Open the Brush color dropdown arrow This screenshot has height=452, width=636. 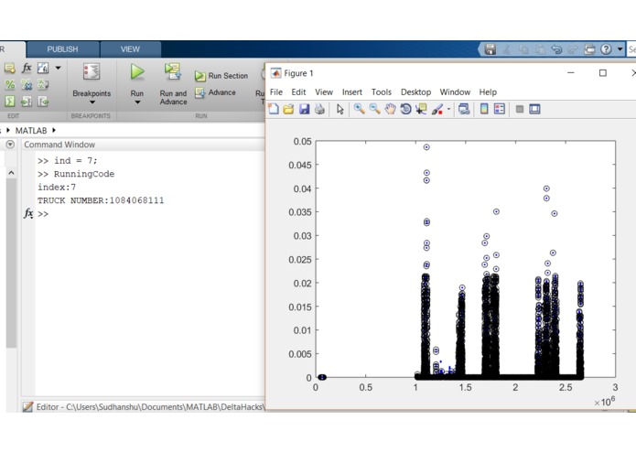pyautogui.click(x=448, y=109)
